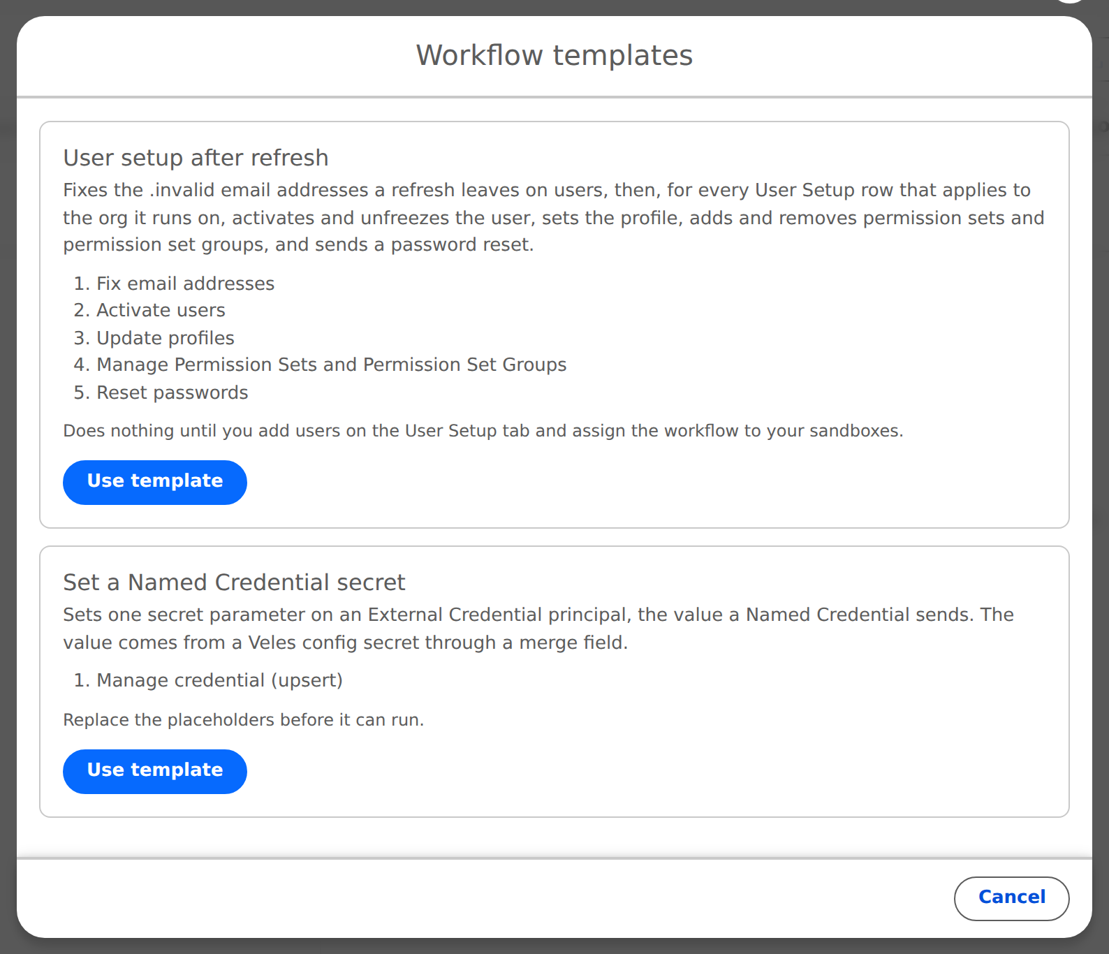Click the 'Fix email addresses' step
This screenshot has width=1109, height=954.
point(185,284)
